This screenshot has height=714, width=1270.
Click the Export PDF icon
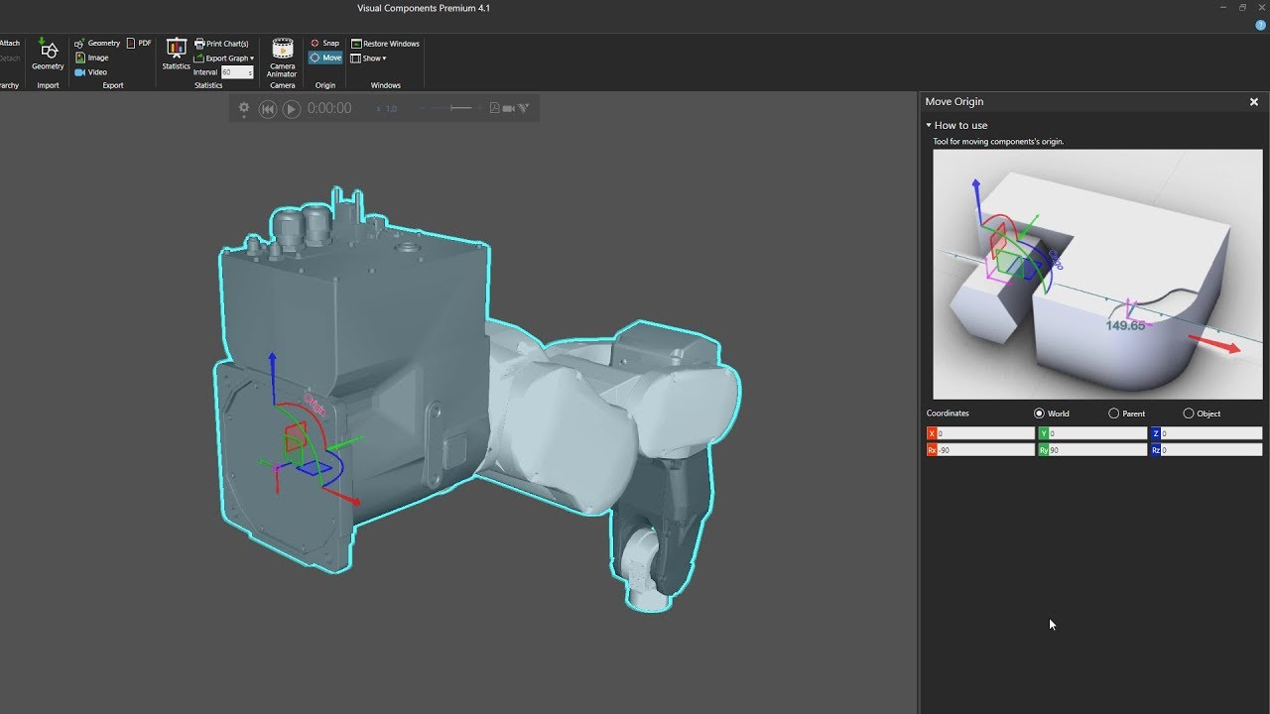tap(138, 43)
